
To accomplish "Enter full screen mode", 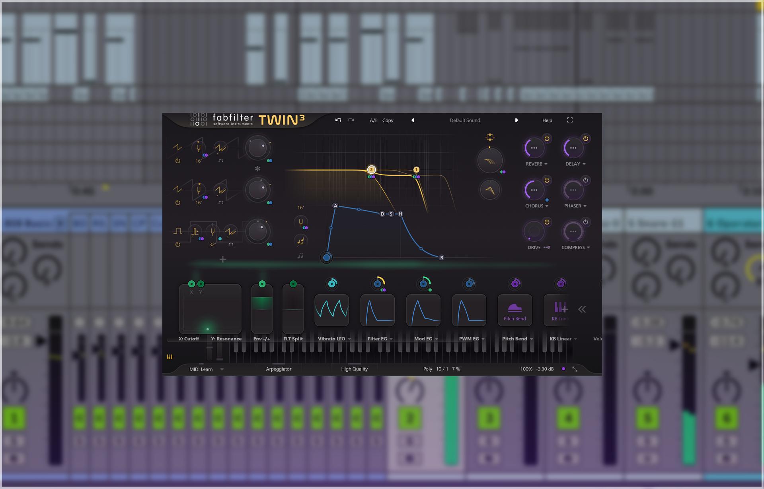I will tap(570, 120).
